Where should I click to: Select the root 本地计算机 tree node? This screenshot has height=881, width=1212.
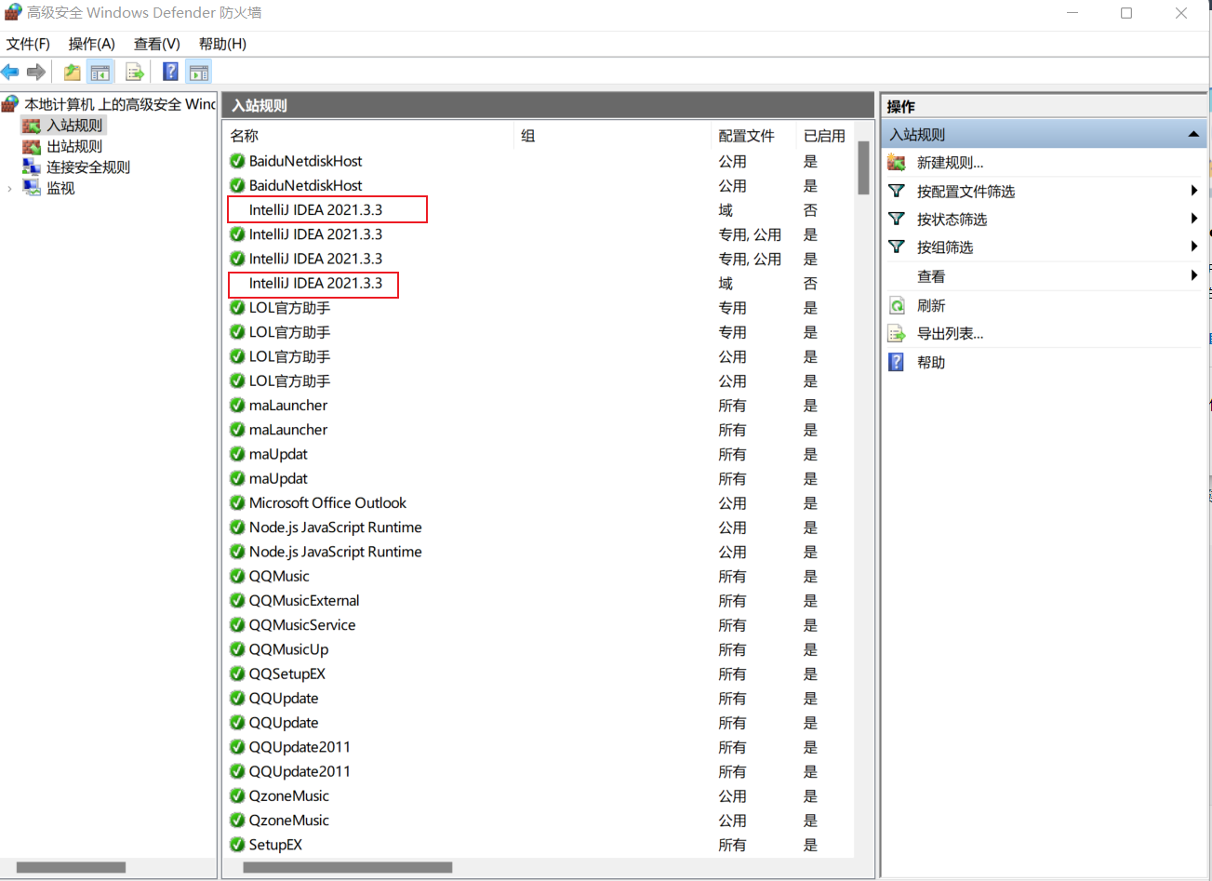(119, 104)
